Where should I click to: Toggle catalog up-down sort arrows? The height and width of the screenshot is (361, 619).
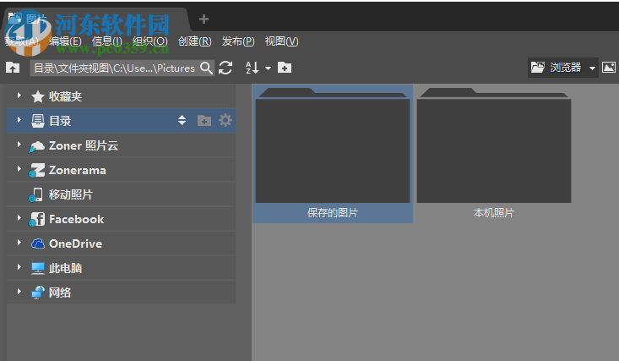pyautogui.click(x=182, y=120)
